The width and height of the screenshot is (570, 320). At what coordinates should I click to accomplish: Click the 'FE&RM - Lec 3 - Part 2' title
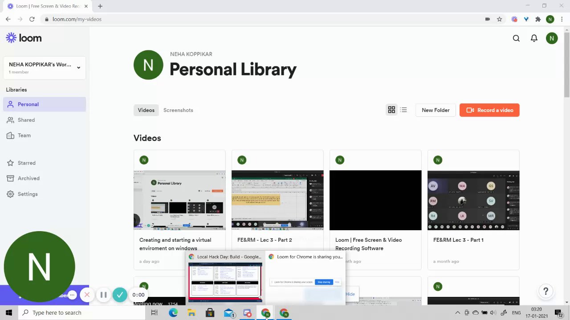[265, 240]
